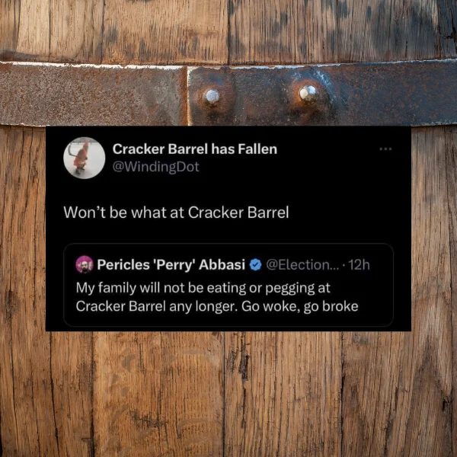
Task: Open the 'Cracker Barrel has Fallen' display name
Action: pyautogui.click(x=195, y=149)
